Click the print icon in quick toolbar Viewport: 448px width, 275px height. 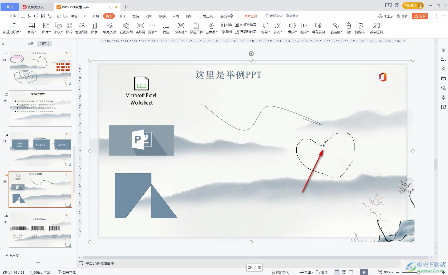36,16
